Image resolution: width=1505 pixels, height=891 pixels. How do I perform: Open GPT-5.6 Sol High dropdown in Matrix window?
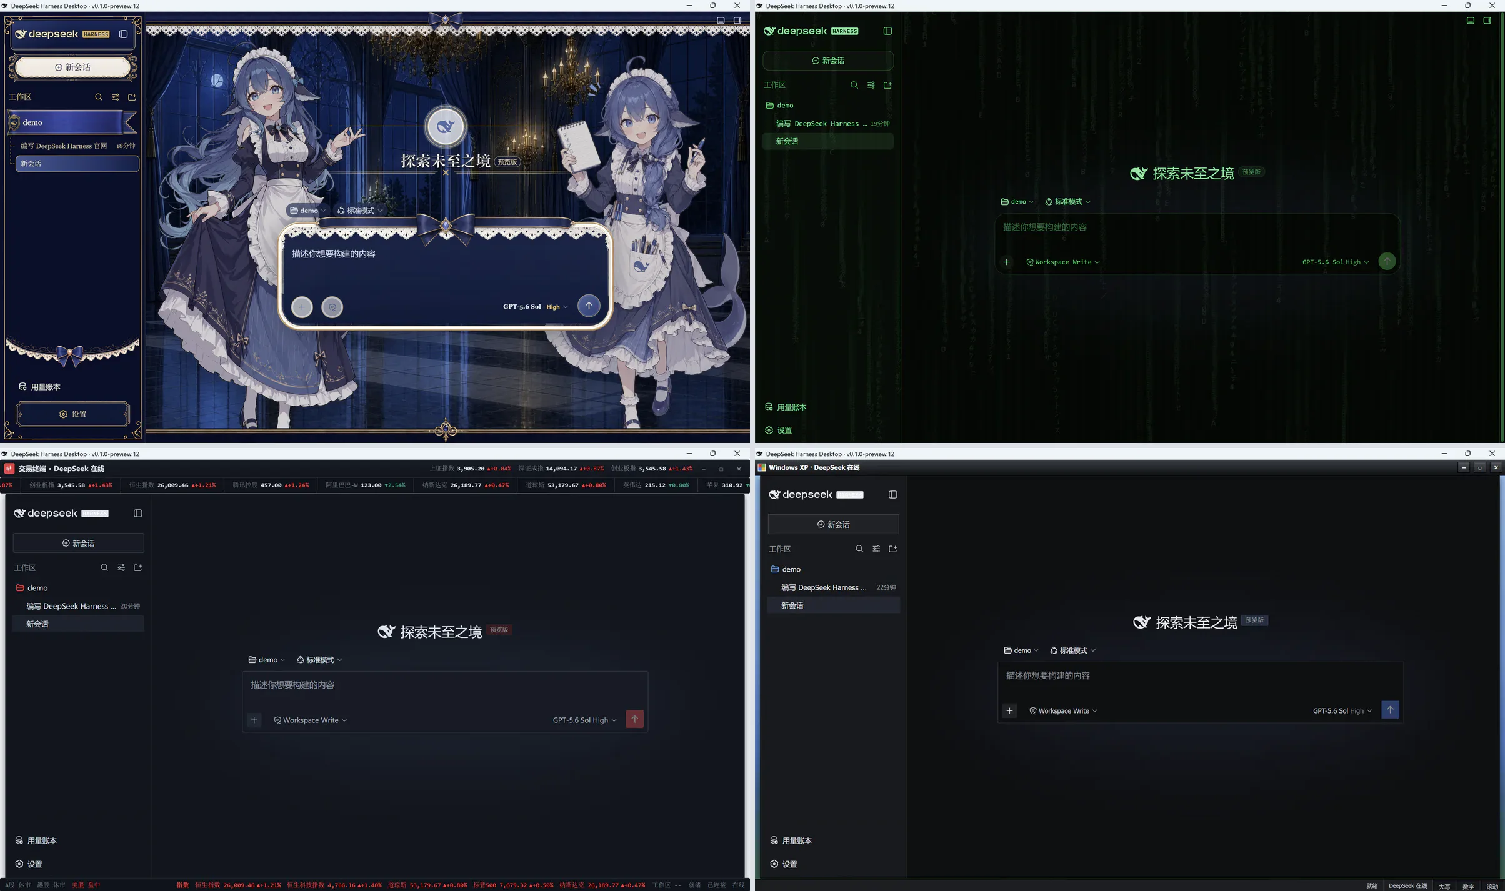click(x=1336, y=262)
